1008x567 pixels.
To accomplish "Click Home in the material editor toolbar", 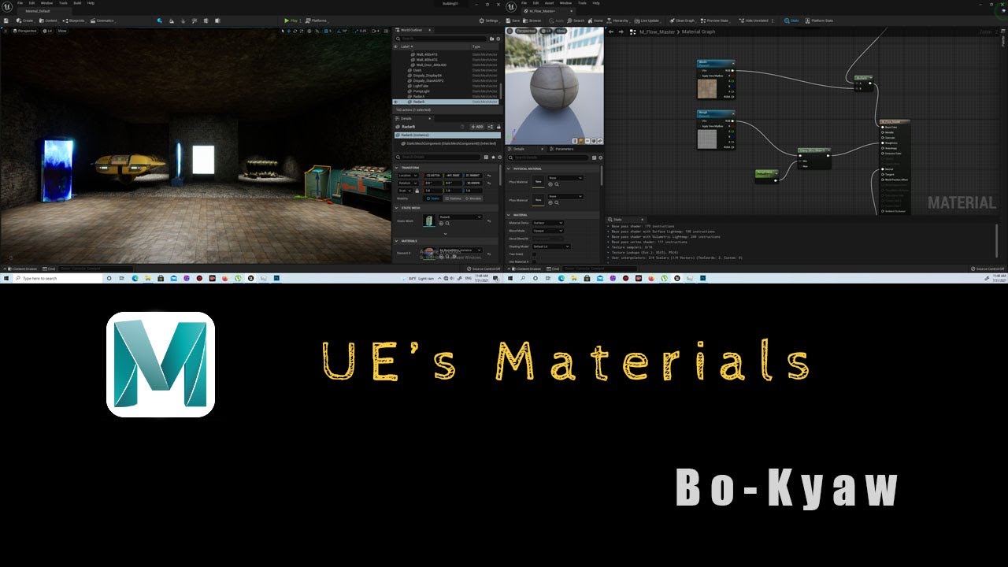I will coord(596,20).
